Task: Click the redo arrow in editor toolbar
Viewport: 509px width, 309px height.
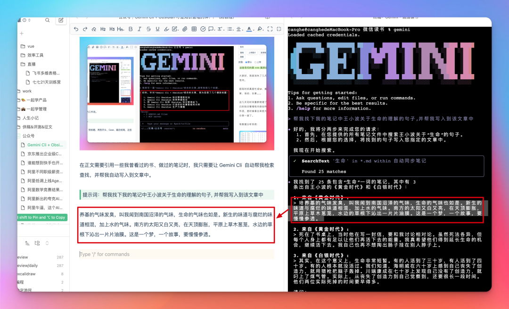Action: 85,29
